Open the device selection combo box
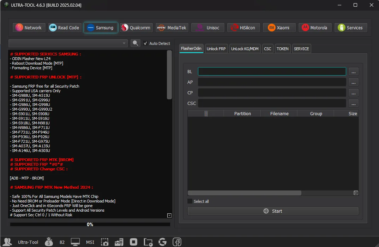 [x=68, y=43]
